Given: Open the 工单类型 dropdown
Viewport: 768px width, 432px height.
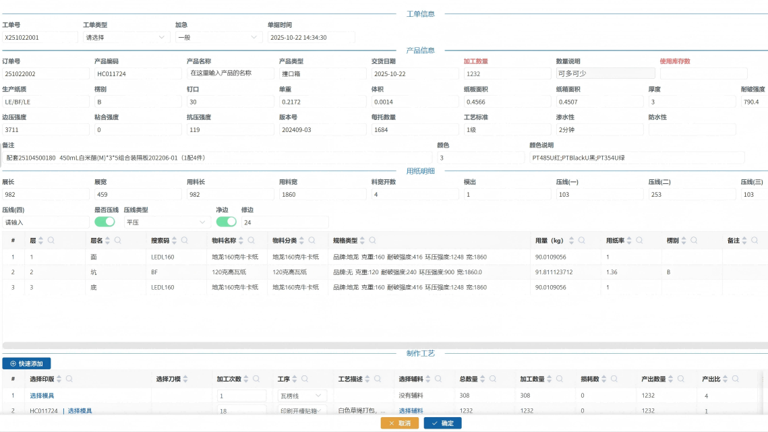Looking at the screenshot, I should [x=125, y=38].
